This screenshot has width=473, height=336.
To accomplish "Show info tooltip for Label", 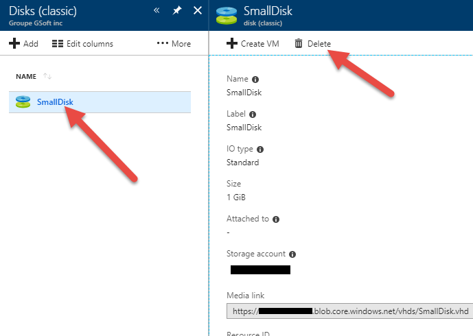I will (253, 115).
